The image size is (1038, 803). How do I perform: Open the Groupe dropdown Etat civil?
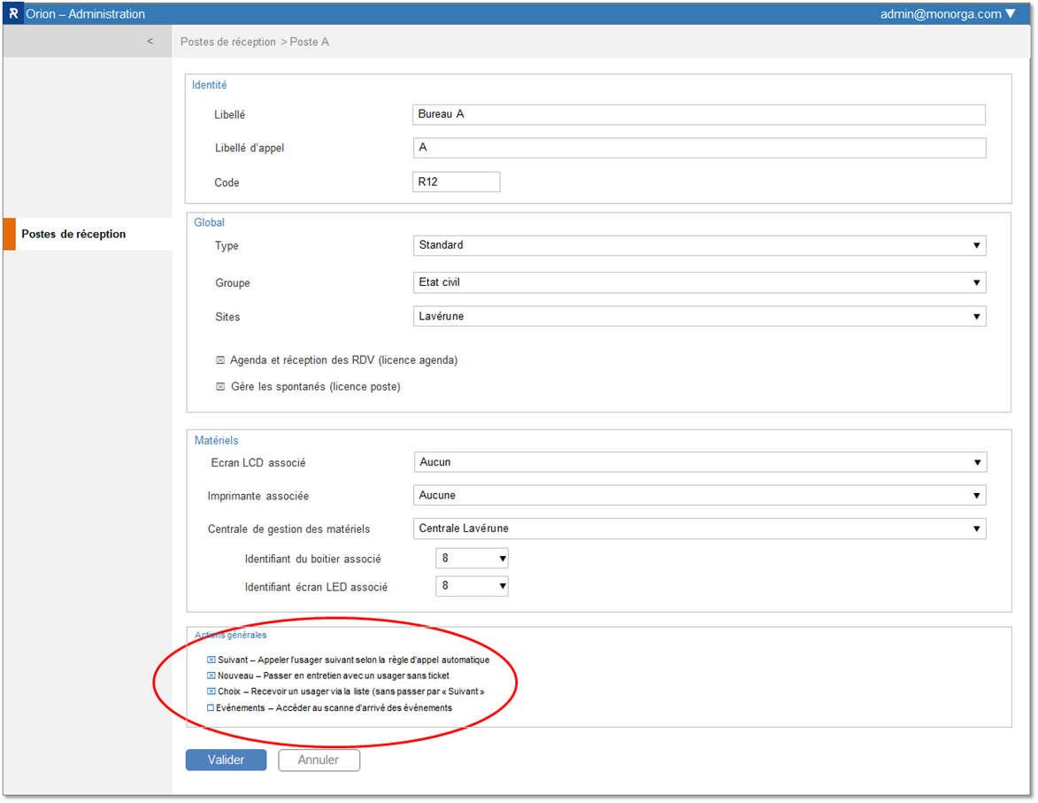699,282
